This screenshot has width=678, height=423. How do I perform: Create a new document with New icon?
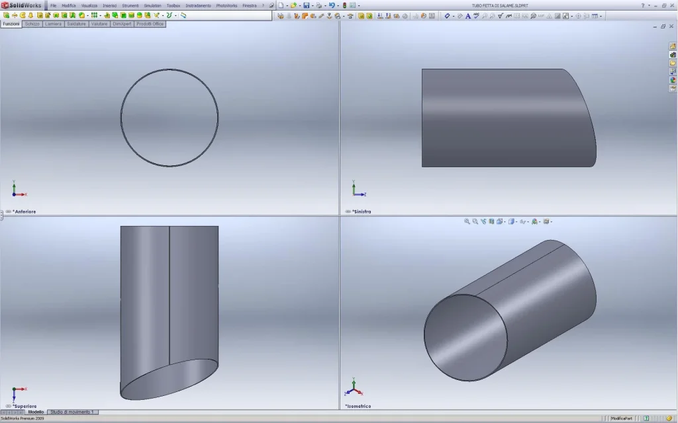281,5
